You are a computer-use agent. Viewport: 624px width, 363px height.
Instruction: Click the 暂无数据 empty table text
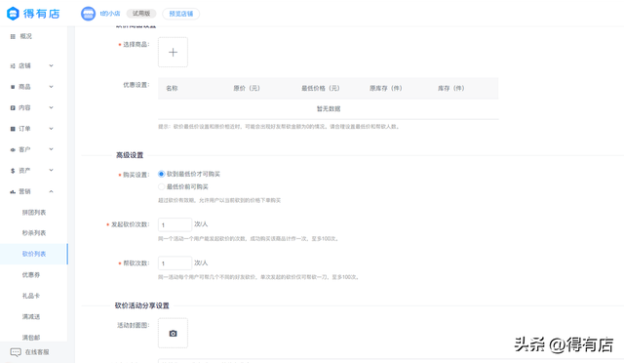coord(329,108)
